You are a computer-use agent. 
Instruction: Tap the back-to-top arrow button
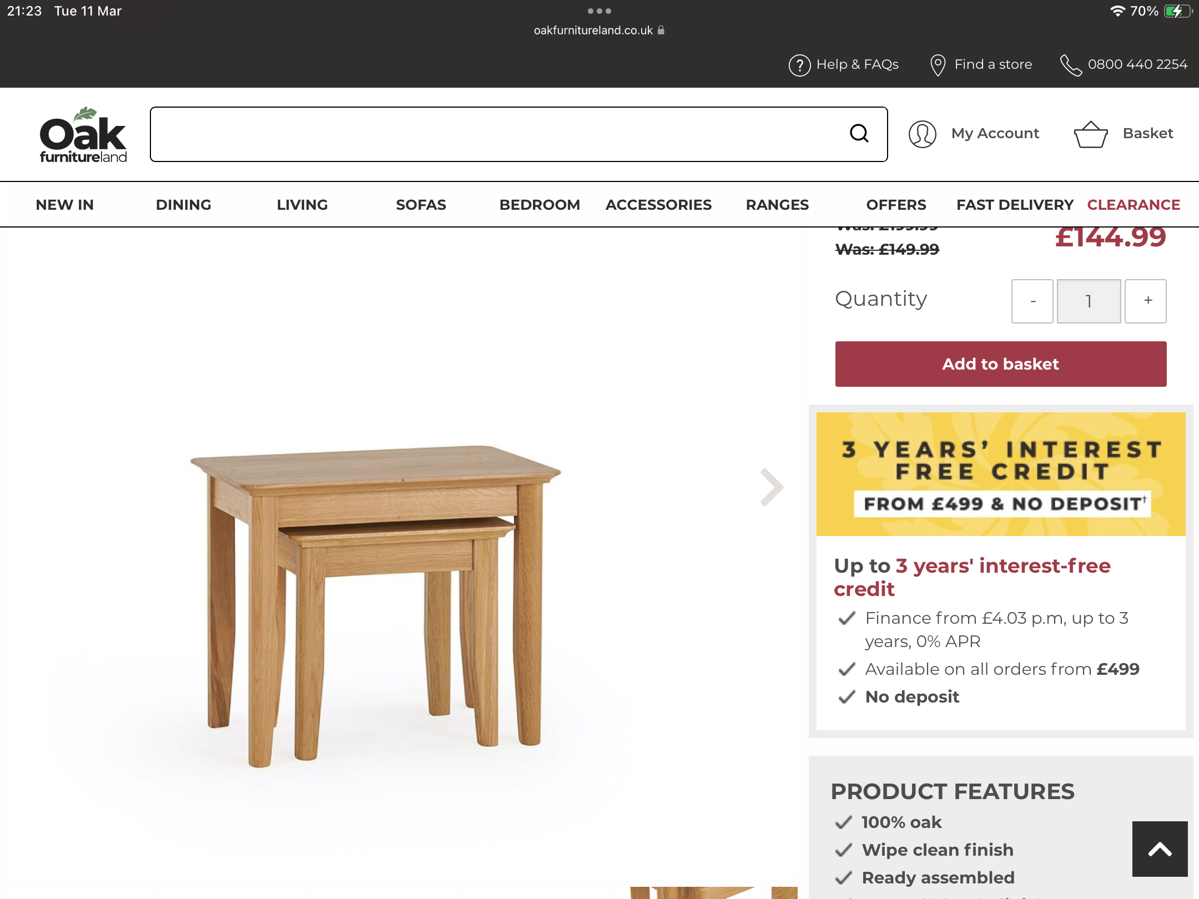1160,849
